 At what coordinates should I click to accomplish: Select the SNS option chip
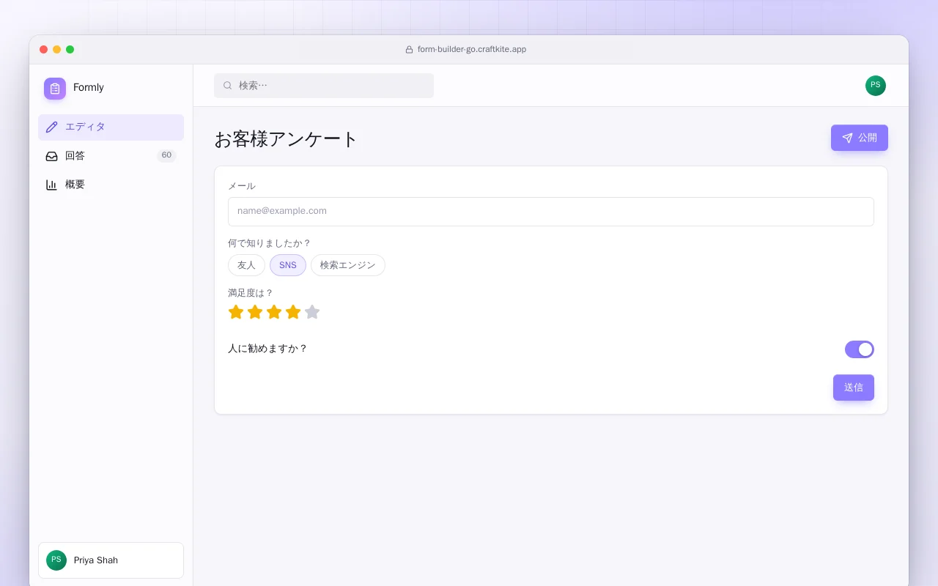(288, 265)
